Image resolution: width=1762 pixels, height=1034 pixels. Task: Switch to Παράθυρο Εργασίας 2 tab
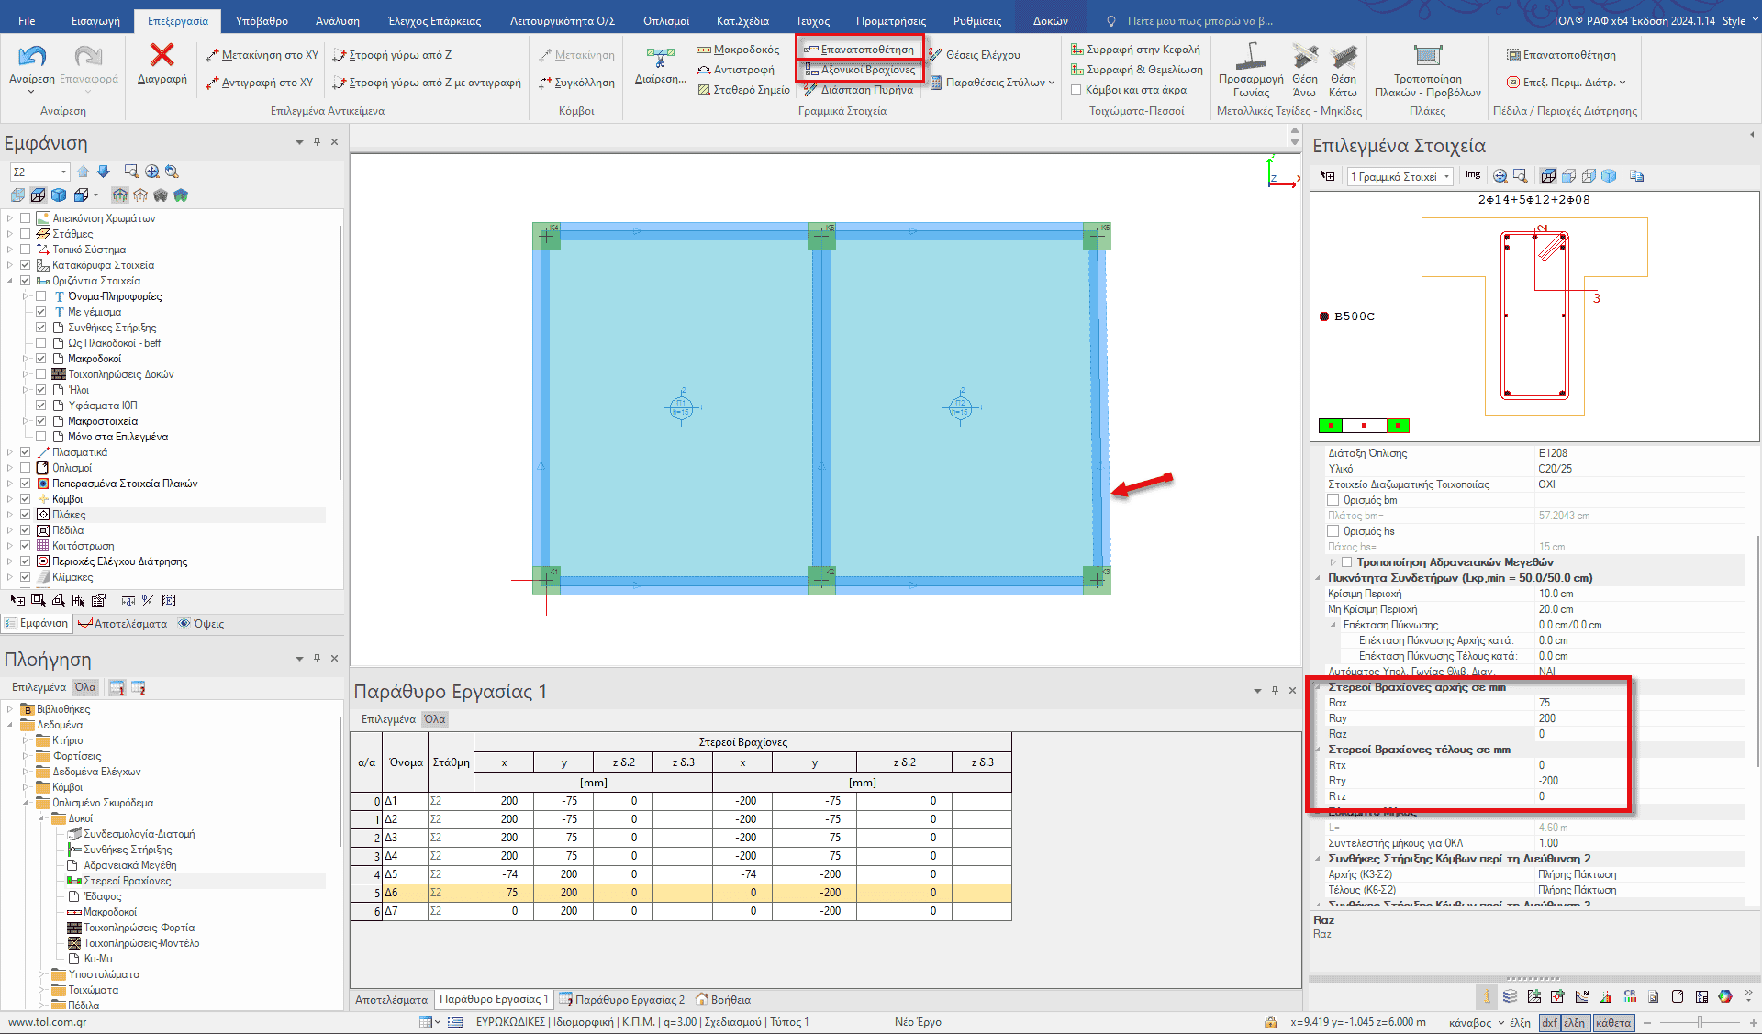[x=622, y=1000]
